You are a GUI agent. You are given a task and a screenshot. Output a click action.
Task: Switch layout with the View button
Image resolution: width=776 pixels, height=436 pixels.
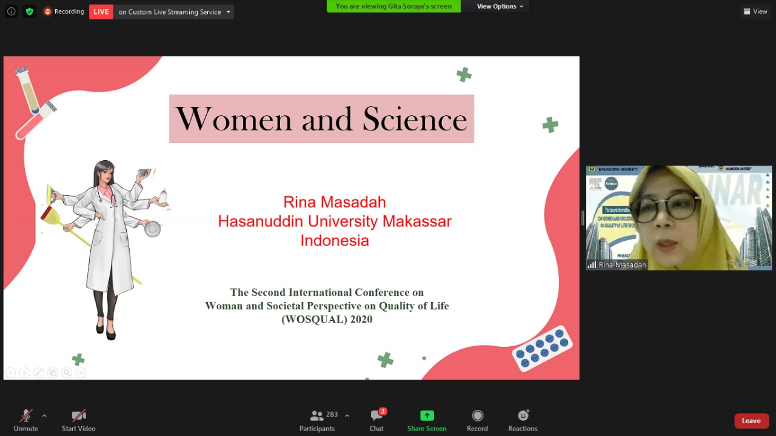pyautogui.click(x=755, y=12)
